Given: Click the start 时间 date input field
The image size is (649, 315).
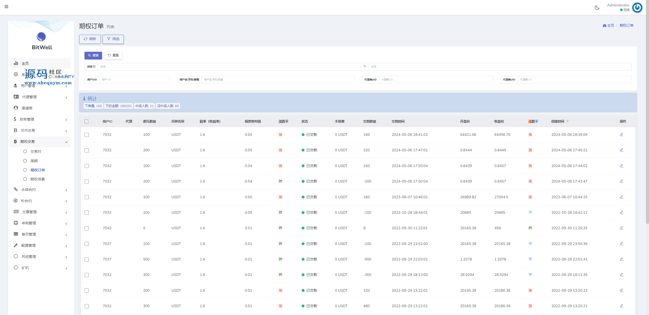Looking at the screenshot, I should coord(229,67).
